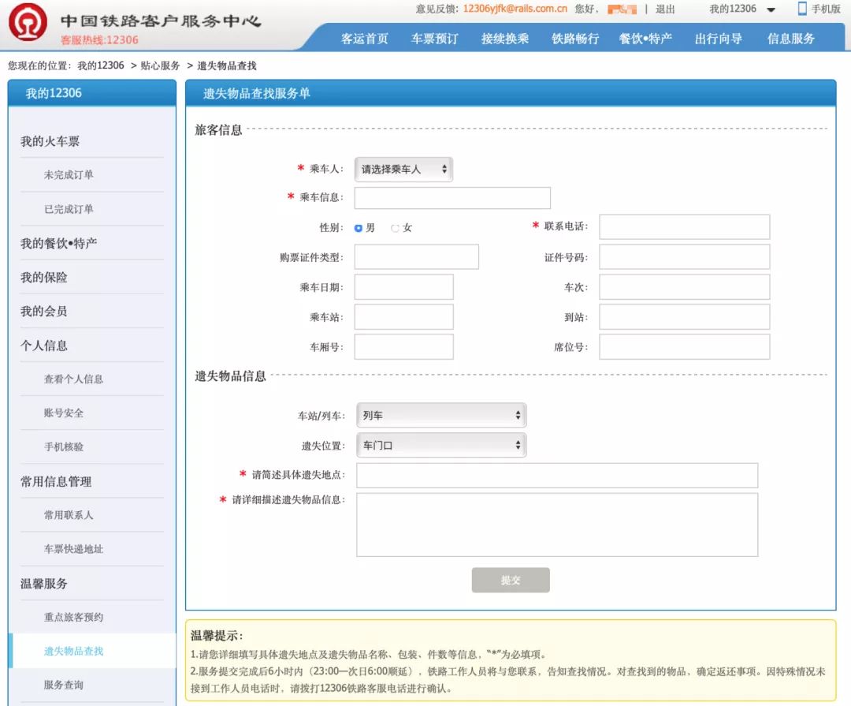Click the 乘车信息 input field
Screen dimensions: 851x706
[452, 197]
